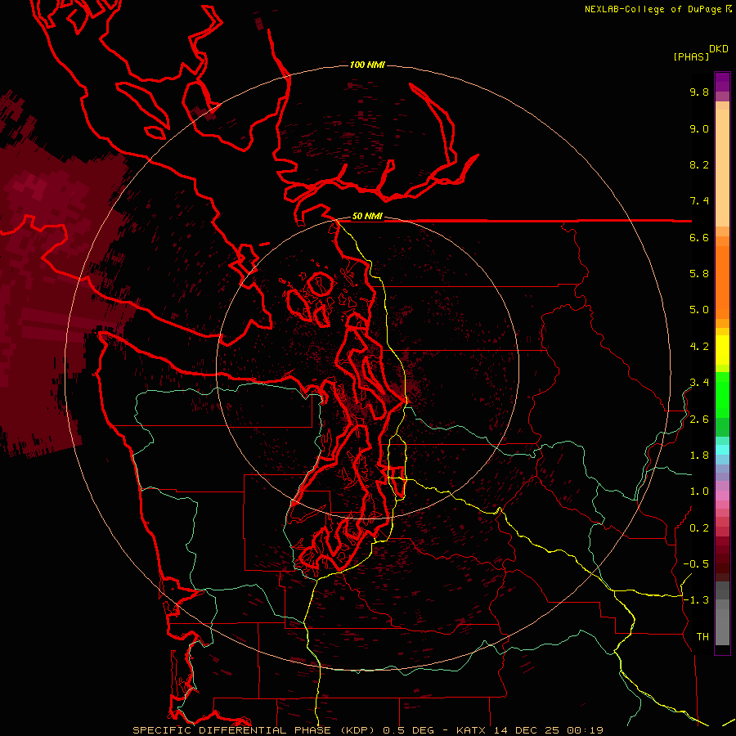The image size is (736, 736).
Task: Click the SPECIFIC DIFFERENTIAL PHASE (KDP) caption
Action: click(255, 730)
